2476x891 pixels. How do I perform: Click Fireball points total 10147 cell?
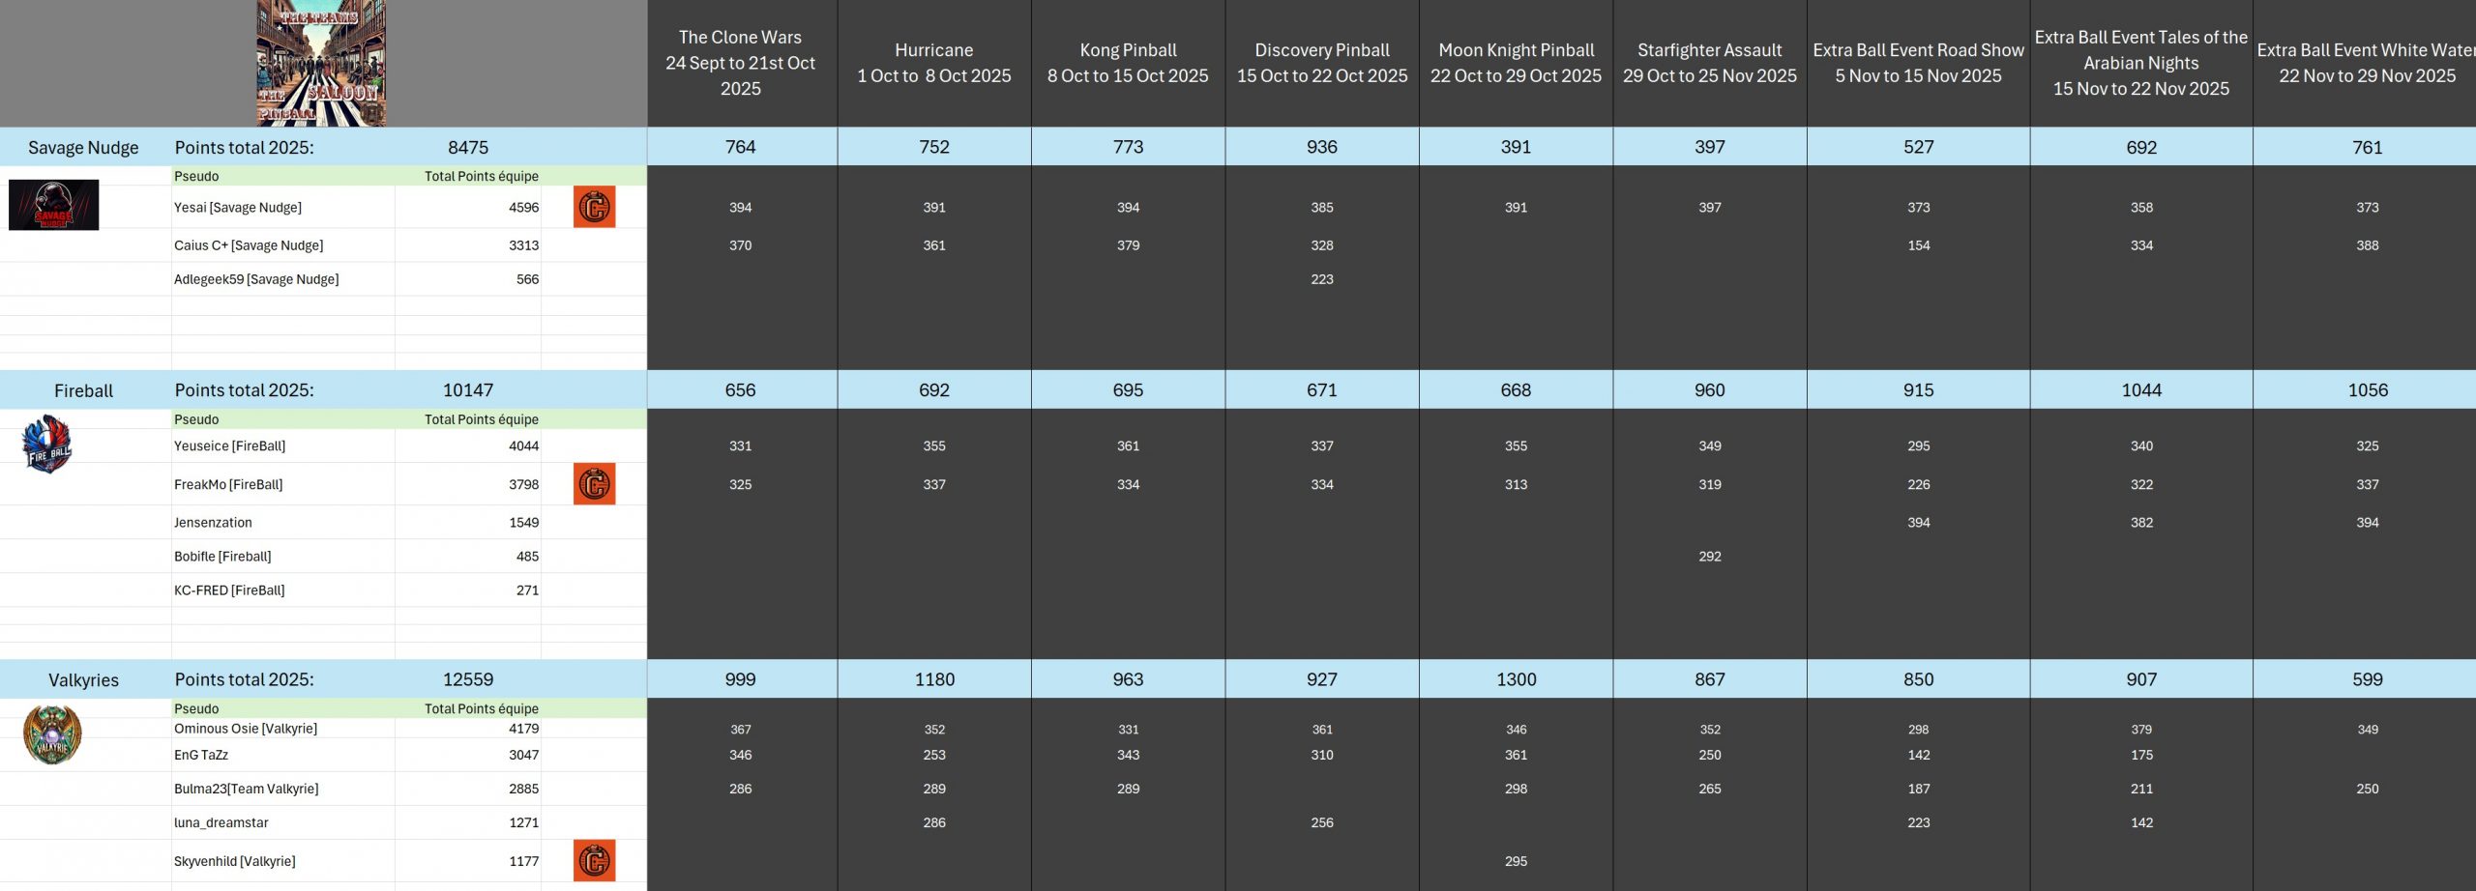(x=468, y=390)
